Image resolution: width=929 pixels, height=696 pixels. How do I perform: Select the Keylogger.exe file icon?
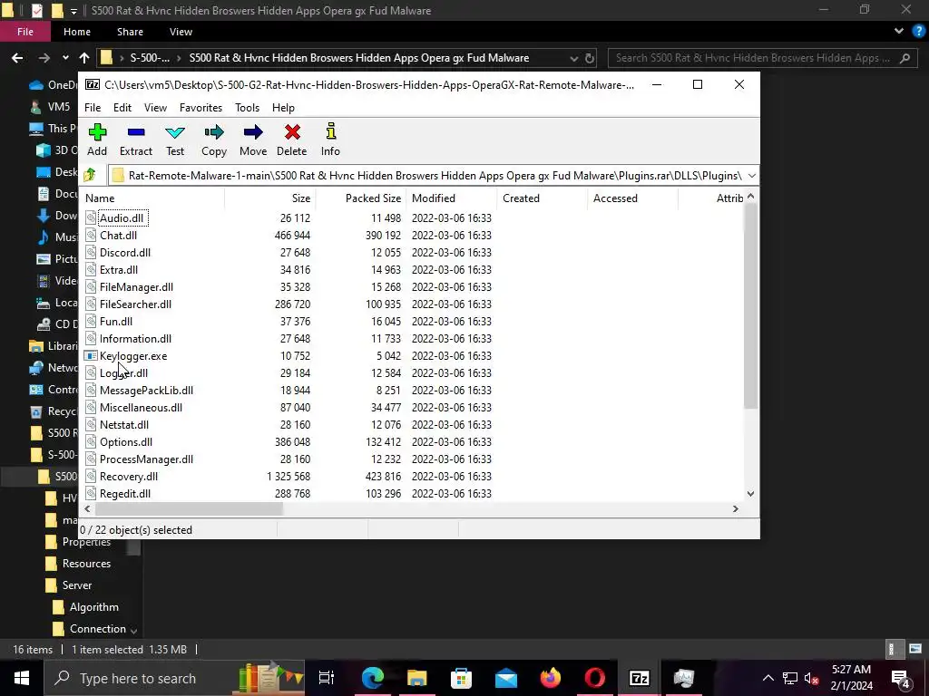pos(90,355)
